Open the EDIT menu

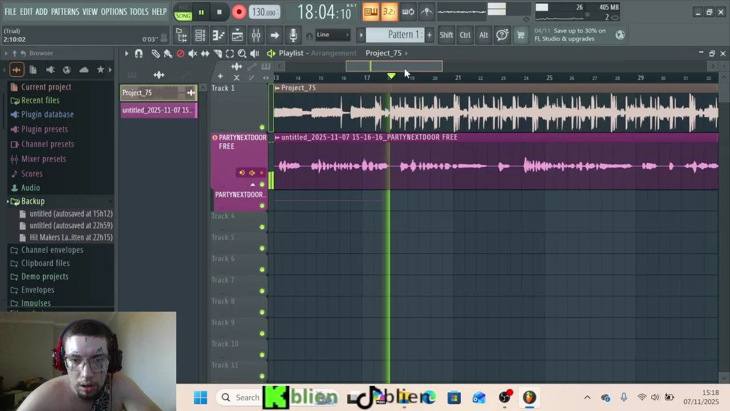tap(26, 11)
